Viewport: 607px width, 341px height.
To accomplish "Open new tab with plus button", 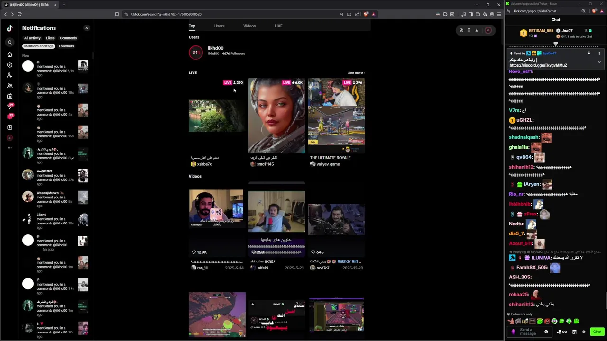I will [64, 5].
